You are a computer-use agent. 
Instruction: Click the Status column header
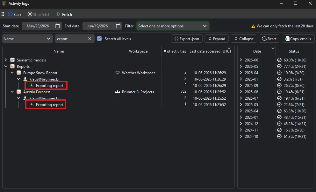click(294, 51)
